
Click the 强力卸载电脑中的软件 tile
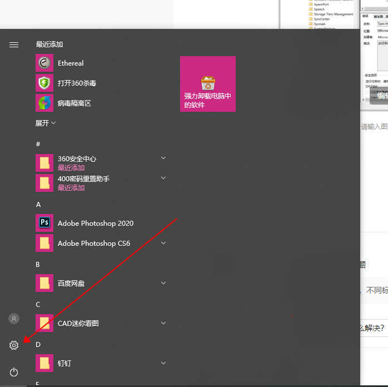(x=208, y=84)
